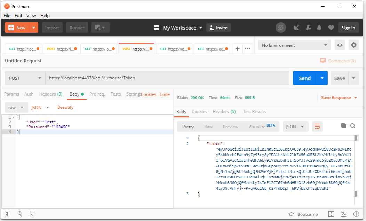Screen dimensions: 366x221
Task: Open the Test Results tab
Action: [x=254, y=112]
